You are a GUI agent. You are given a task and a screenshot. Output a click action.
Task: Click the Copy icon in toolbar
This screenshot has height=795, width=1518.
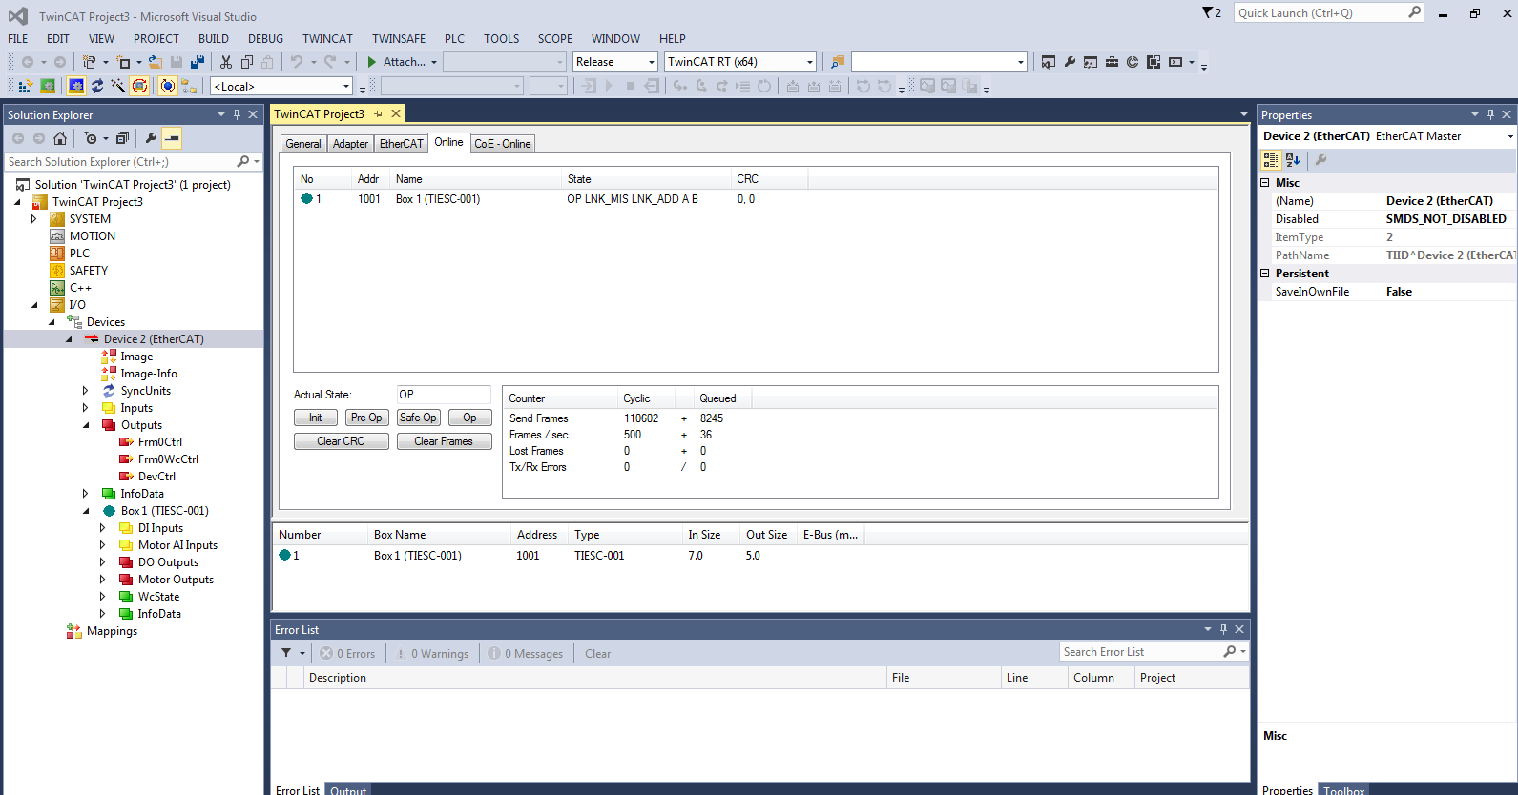[247, 62]
